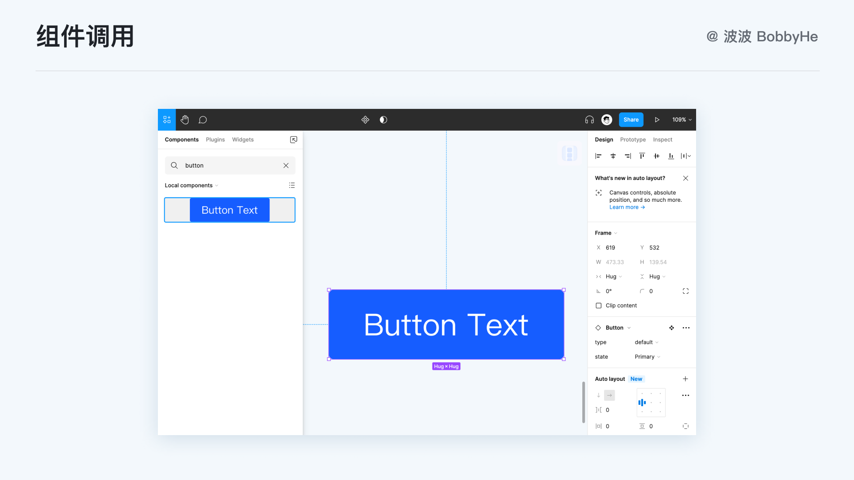Screen dimensions: 854x480
Task: Click the headphones audio icon
Action: (x=589, y=120)
